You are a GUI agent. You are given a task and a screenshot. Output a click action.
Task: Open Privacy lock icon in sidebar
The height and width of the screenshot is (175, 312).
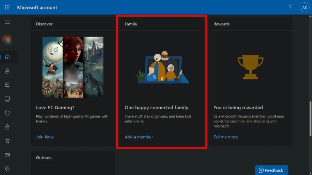[x=7, y=127]
